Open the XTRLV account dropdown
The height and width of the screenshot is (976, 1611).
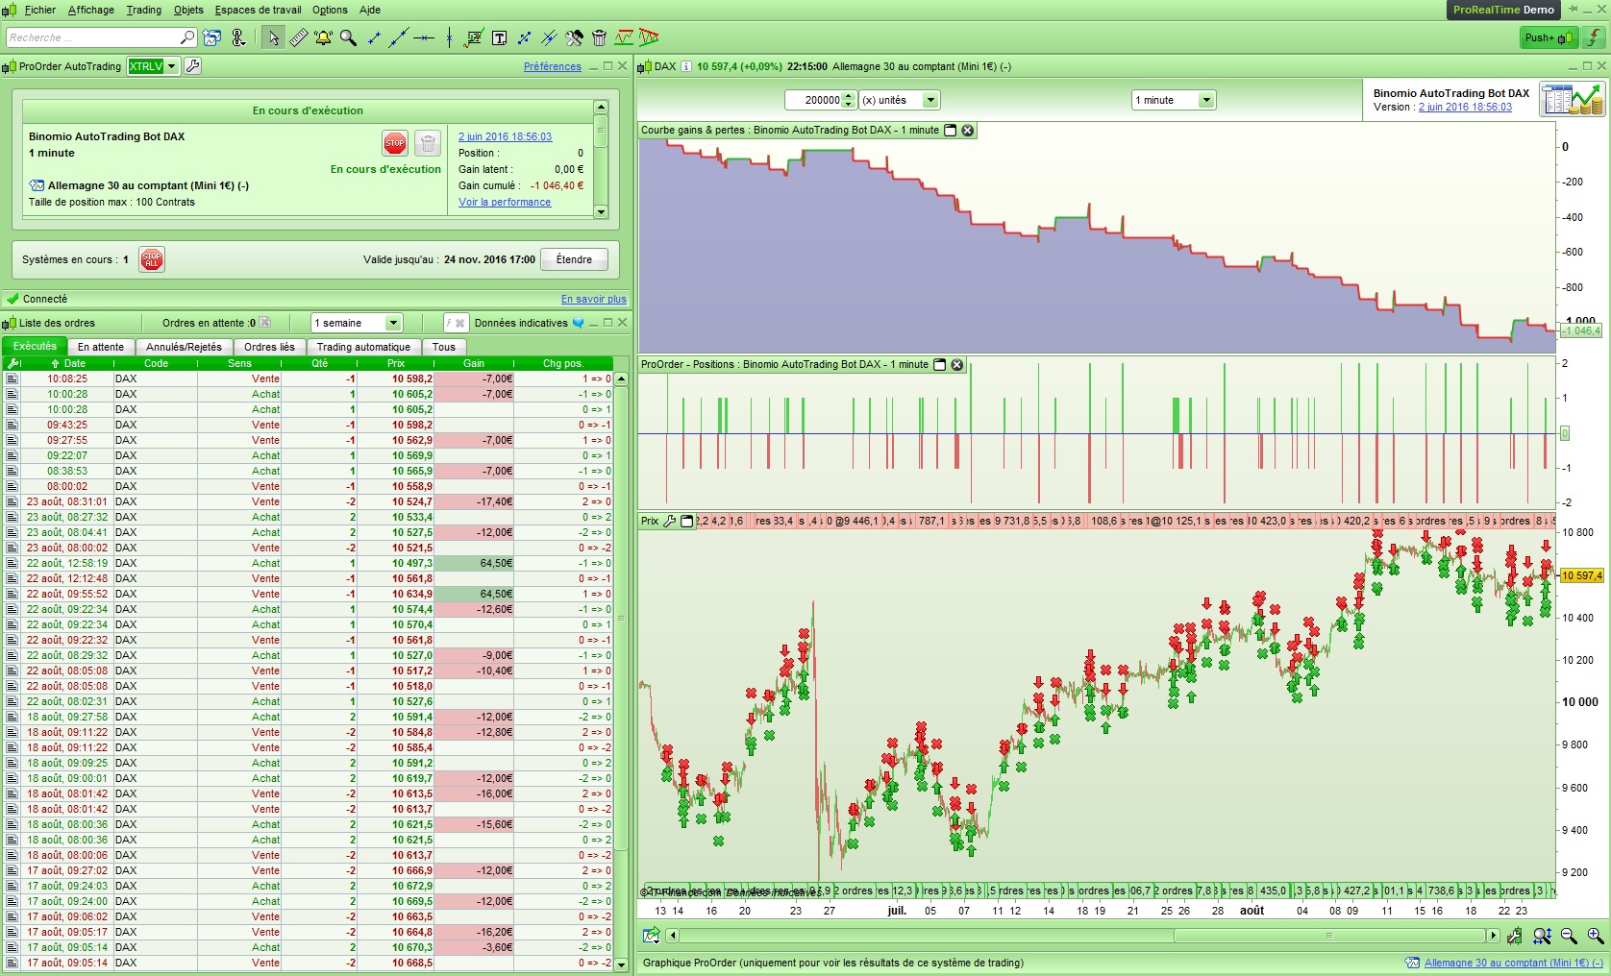point(171,66)
